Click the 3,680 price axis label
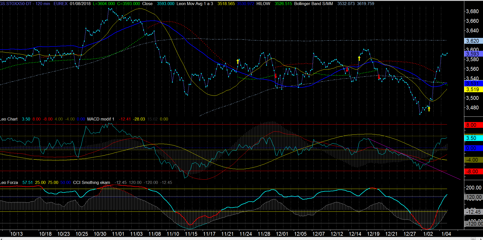The image size is (483, 240). tap(472, 11)
